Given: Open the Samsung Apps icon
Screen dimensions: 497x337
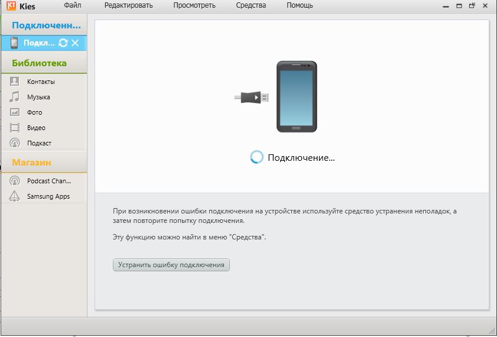Looking at the screenshot, I should [15, 196].
